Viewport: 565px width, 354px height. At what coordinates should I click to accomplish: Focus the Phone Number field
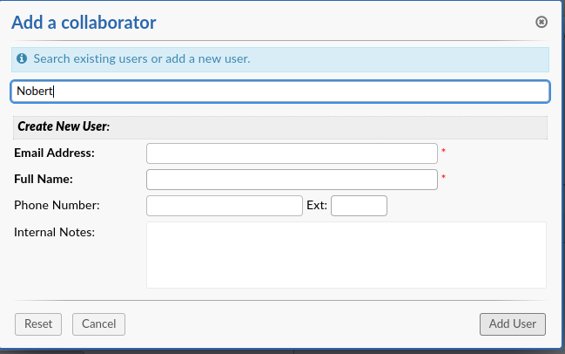[x=225, y=206]
